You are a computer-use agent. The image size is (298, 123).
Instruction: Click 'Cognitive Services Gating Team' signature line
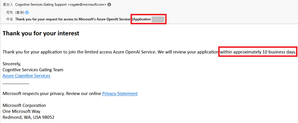[33, 70]
